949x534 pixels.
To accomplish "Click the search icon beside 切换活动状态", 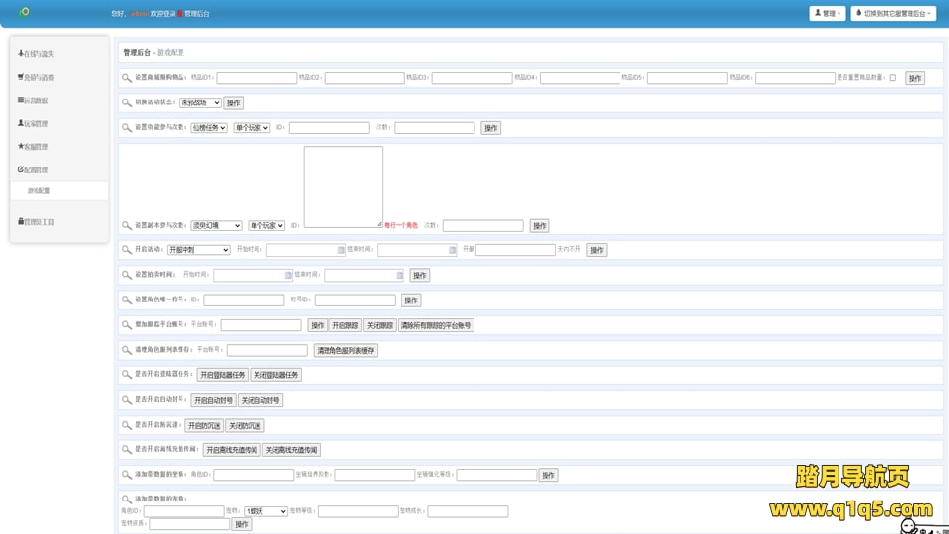I will click(x=127, y=102).
